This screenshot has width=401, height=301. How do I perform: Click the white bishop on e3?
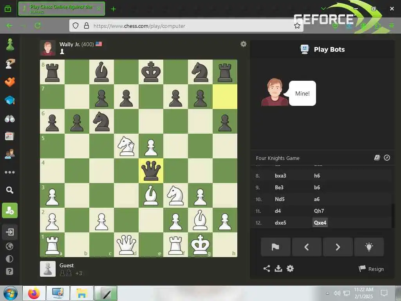[x=151, y=195]
